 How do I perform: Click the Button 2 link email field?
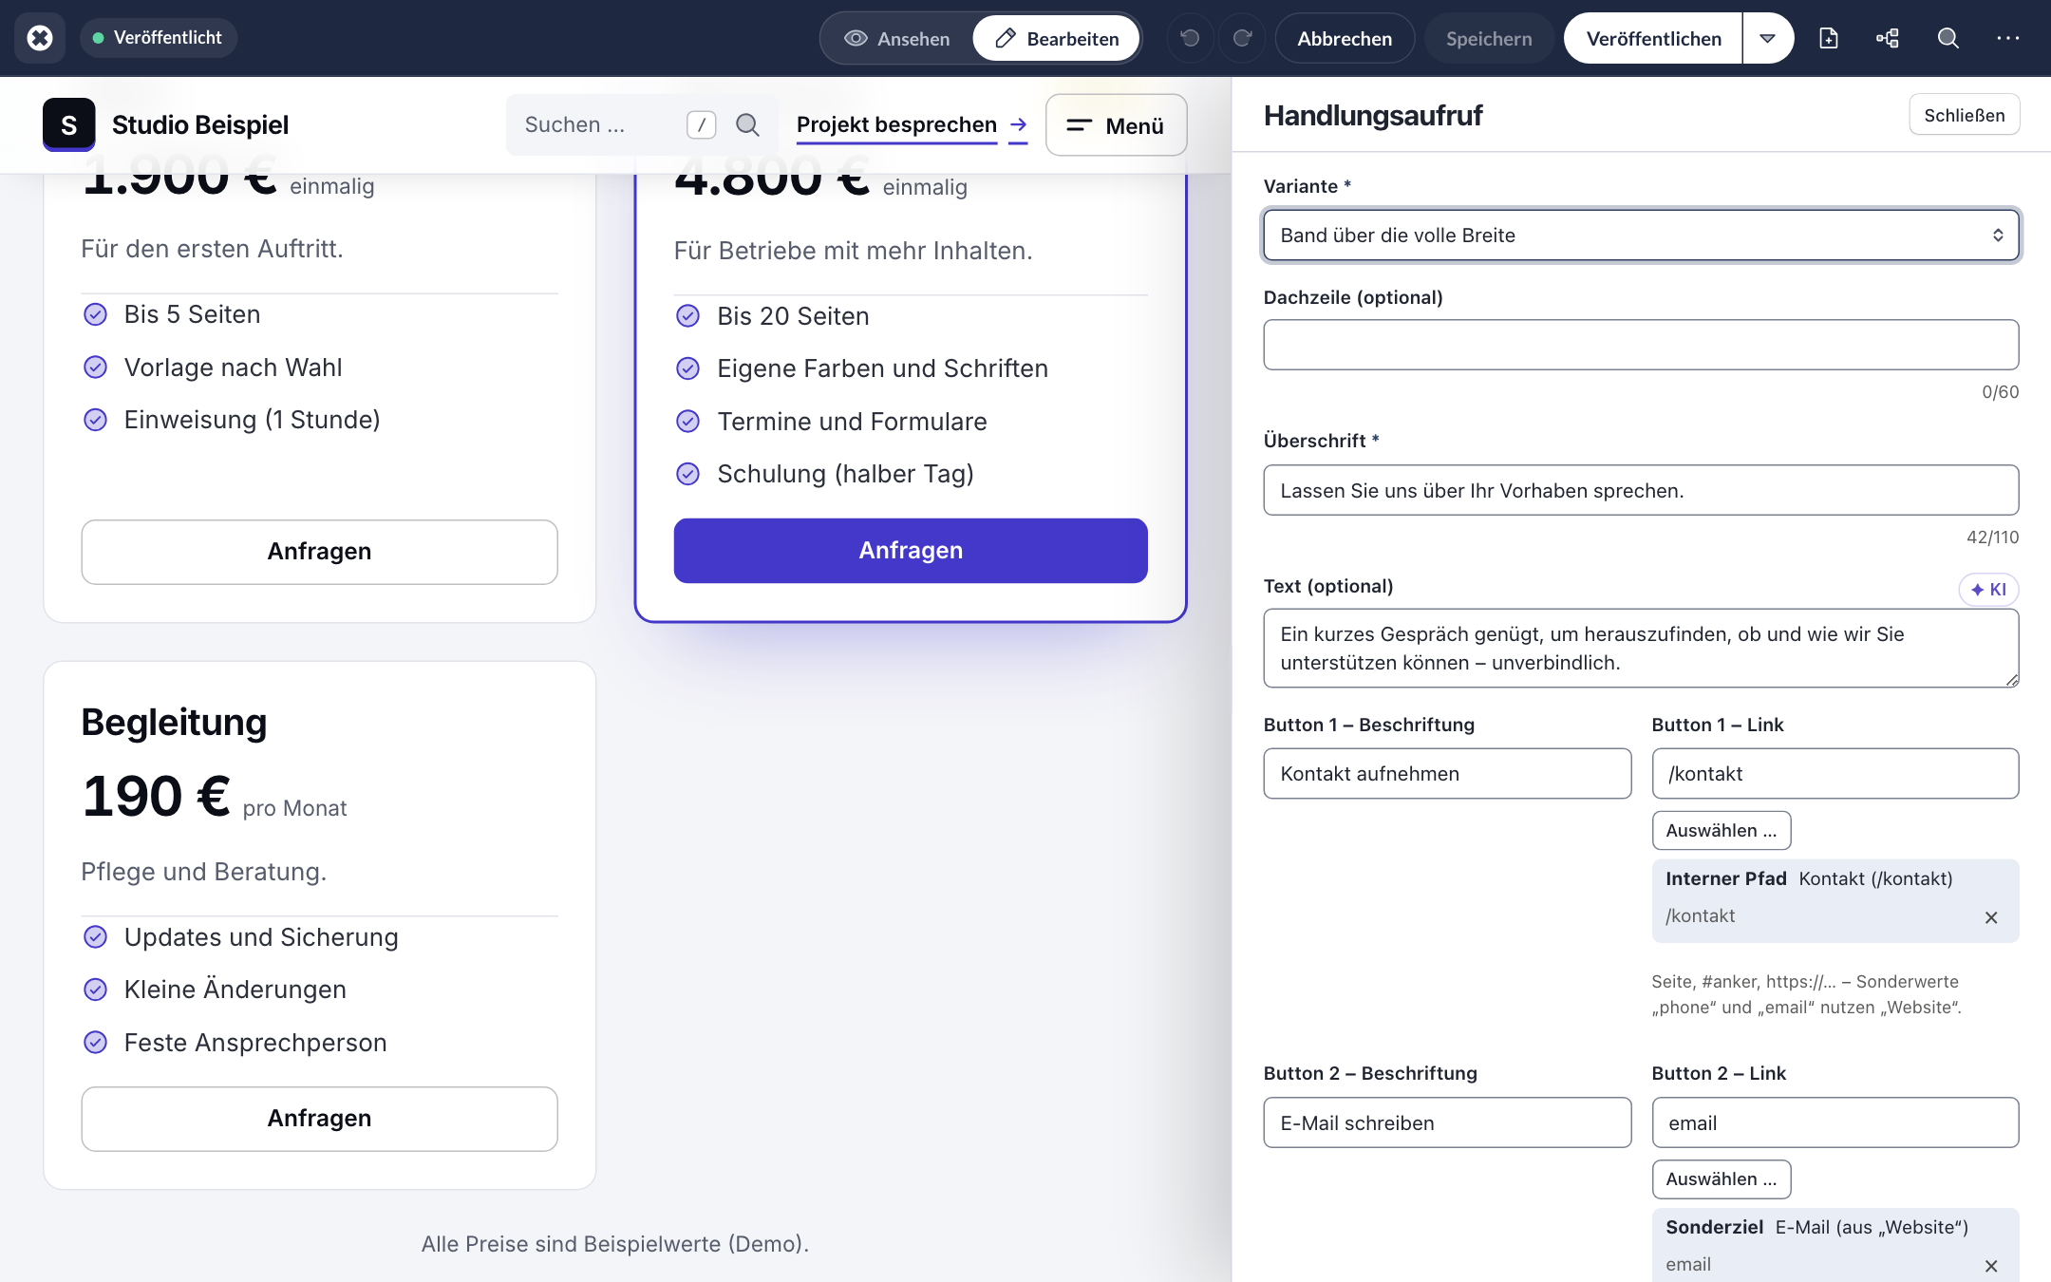[x=1835, y=1122]
